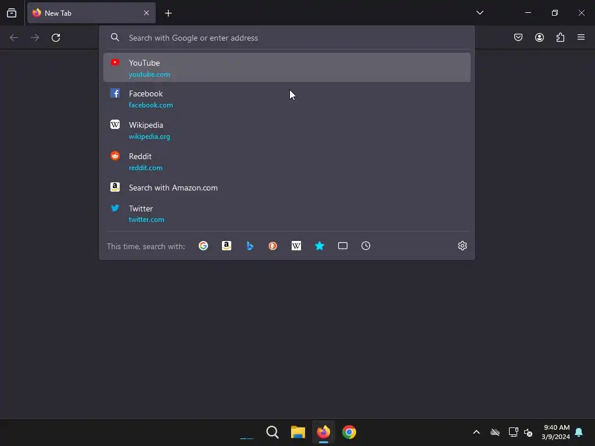
Task: Select the Reddit suggestion
Action: click(287, 161)
